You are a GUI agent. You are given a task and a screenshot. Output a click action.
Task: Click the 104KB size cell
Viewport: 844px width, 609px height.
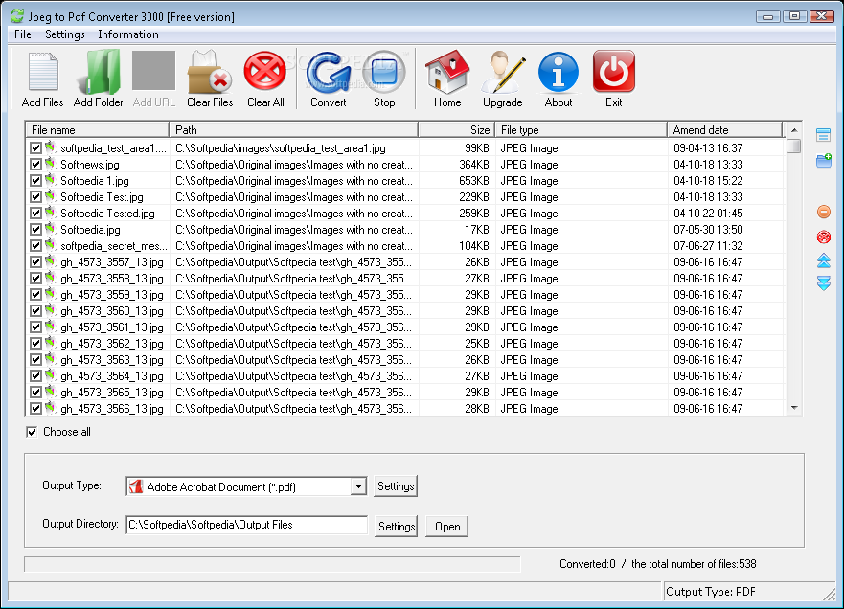[x=474, y=246]
